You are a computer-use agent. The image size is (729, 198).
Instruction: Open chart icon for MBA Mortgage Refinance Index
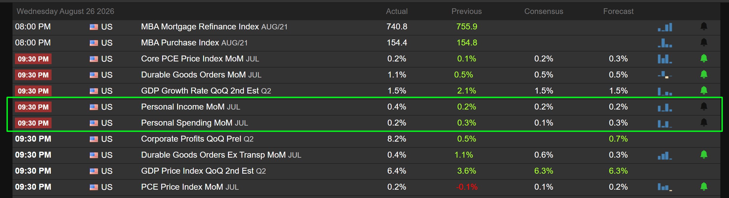pos(665,27)
